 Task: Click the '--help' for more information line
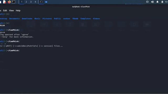tap(17, 37)
